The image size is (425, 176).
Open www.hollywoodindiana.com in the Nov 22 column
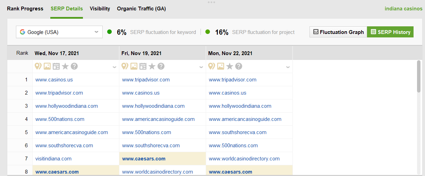pos(240,106)
